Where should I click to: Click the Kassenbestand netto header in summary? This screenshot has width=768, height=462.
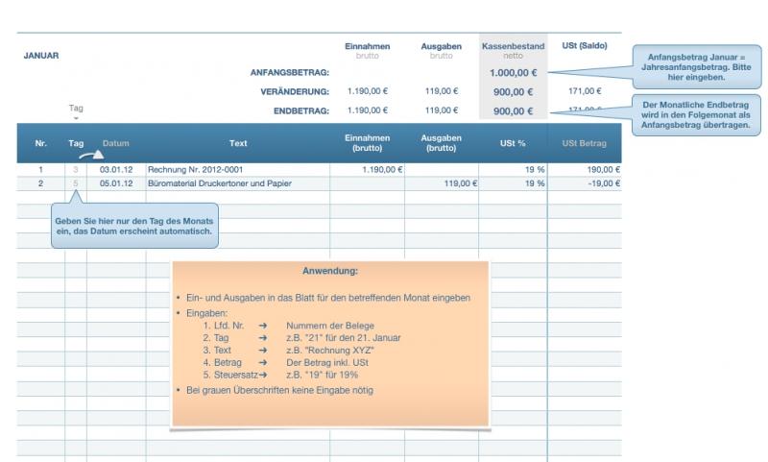point(513,50)
